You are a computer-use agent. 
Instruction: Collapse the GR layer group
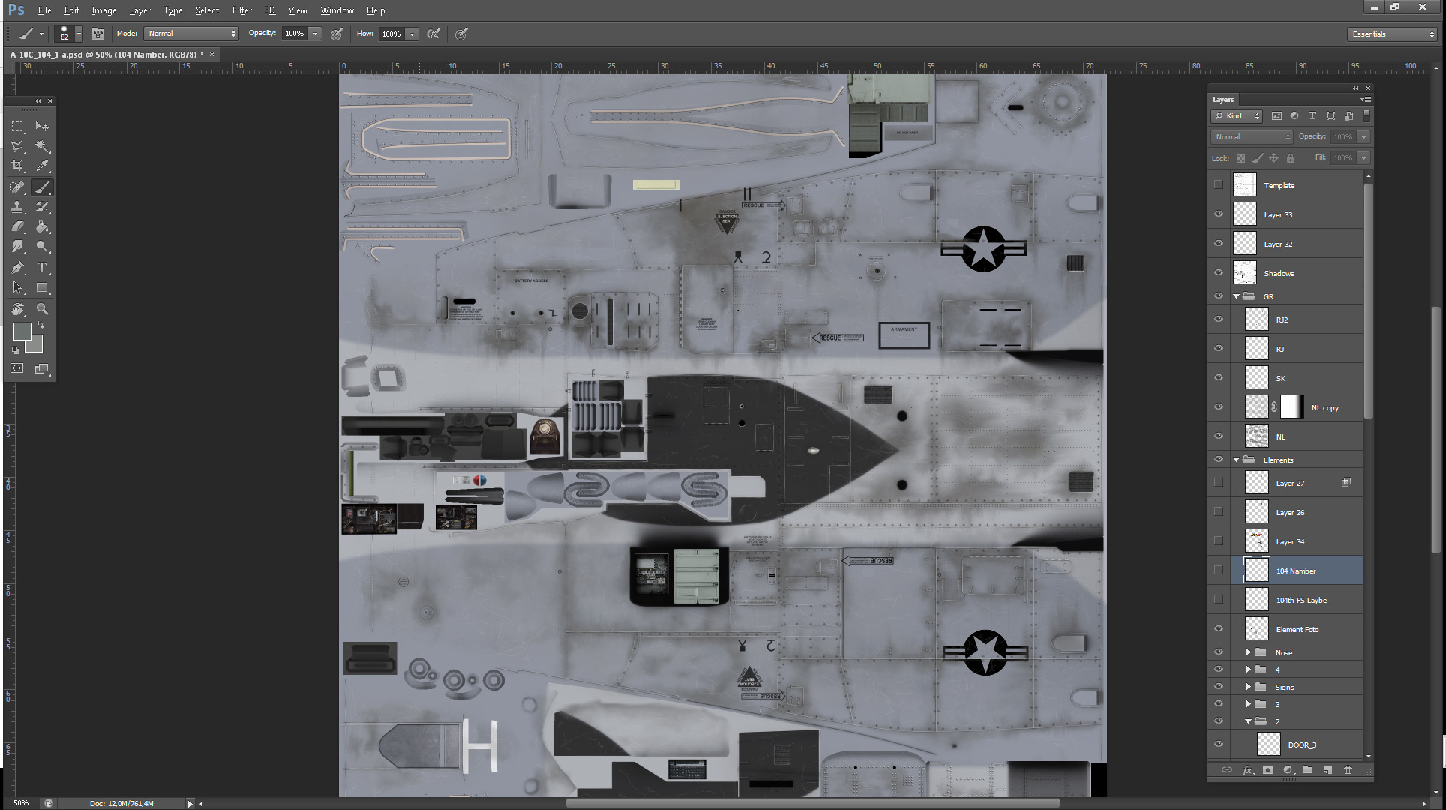pos(1237,296)
